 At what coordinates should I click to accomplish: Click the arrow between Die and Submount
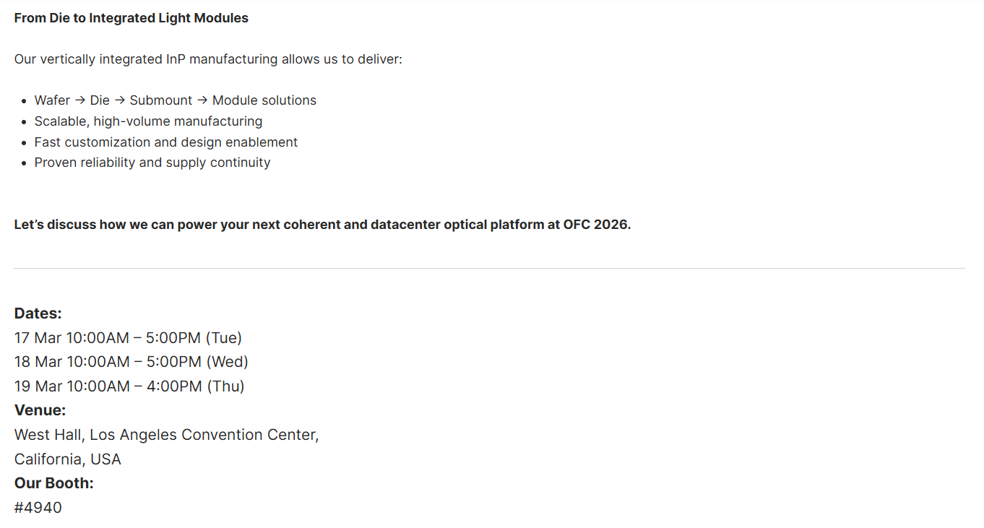120,100
